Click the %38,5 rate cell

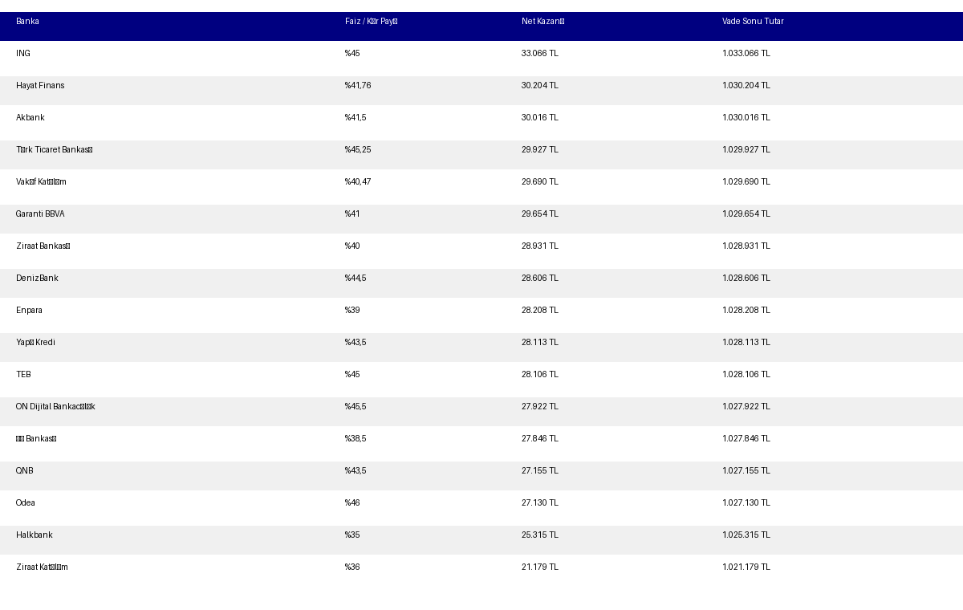356,439
